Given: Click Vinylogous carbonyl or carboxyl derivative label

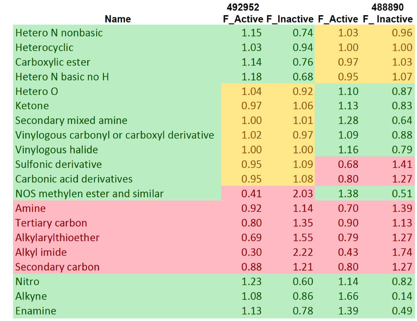Looking at the screenshot, I should (115, 135).
